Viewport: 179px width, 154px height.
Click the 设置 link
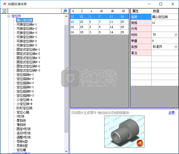point(171,113)
